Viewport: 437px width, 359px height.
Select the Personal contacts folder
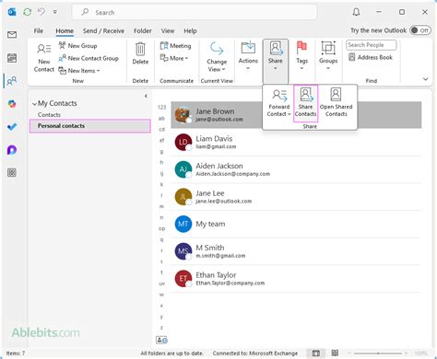click(90, 126)
